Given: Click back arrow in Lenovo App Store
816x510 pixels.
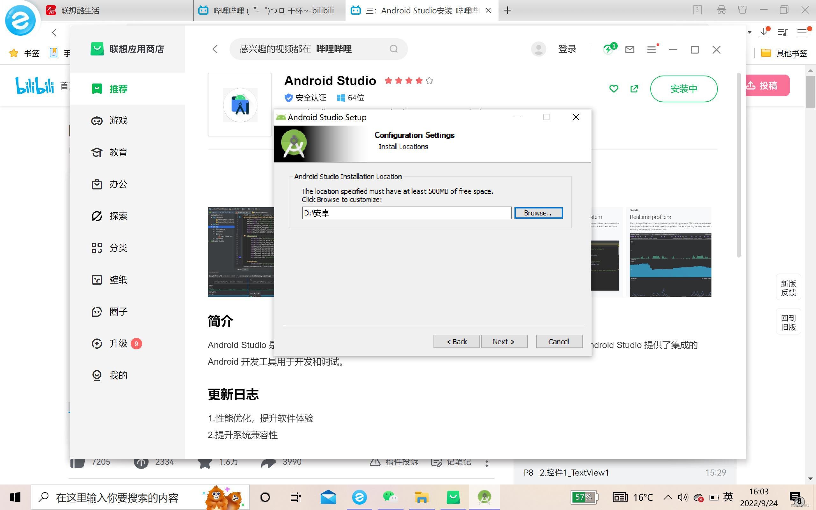Looking at the screenshot, I should pos(215,49).
